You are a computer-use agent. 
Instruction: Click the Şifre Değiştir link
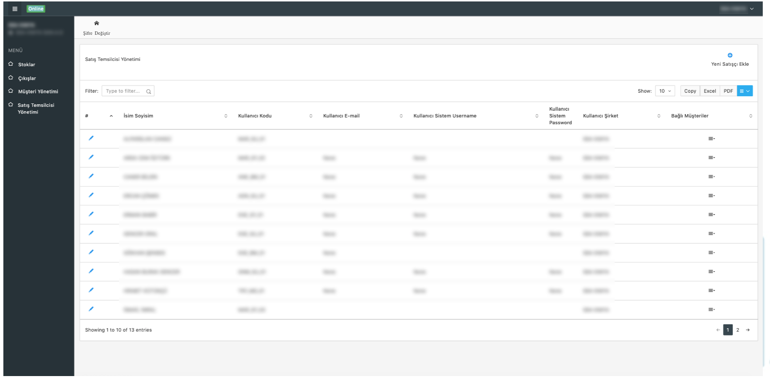click(96, 33)
